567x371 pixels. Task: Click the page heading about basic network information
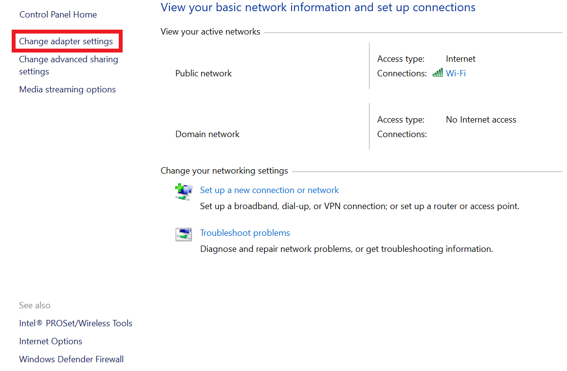coord(318,7)
